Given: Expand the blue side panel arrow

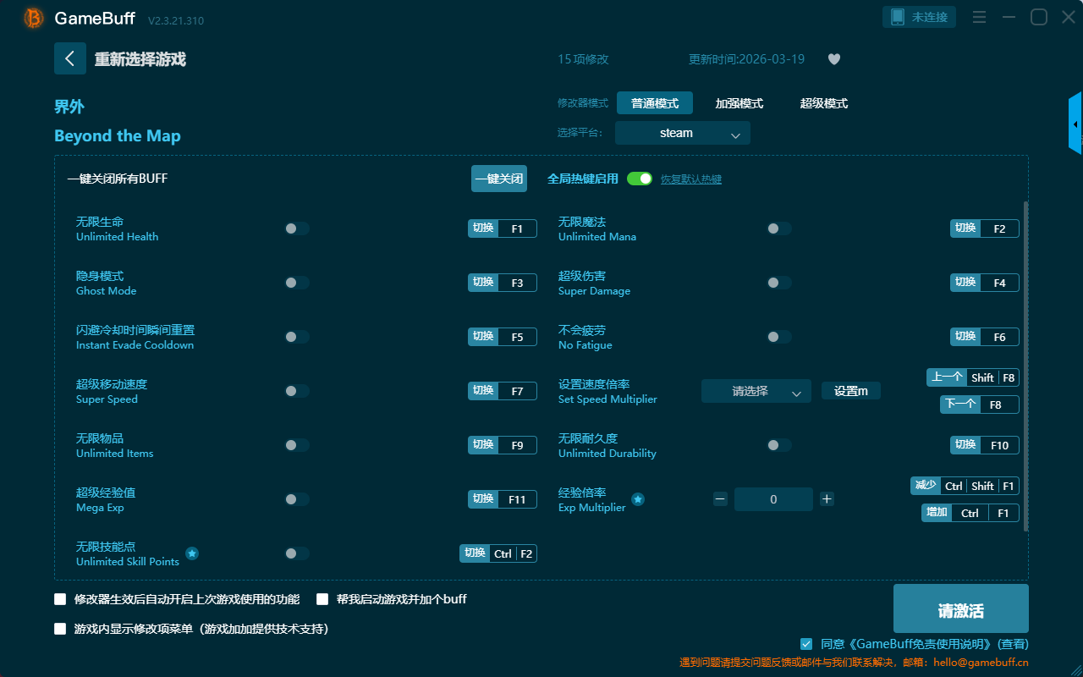Looking at the screenshot, I should coord(1075,124).
